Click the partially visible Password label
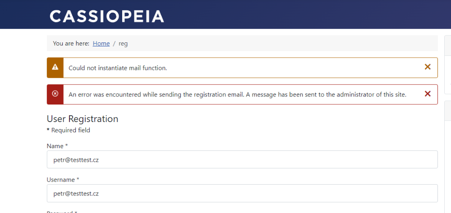 pos(62,212)
